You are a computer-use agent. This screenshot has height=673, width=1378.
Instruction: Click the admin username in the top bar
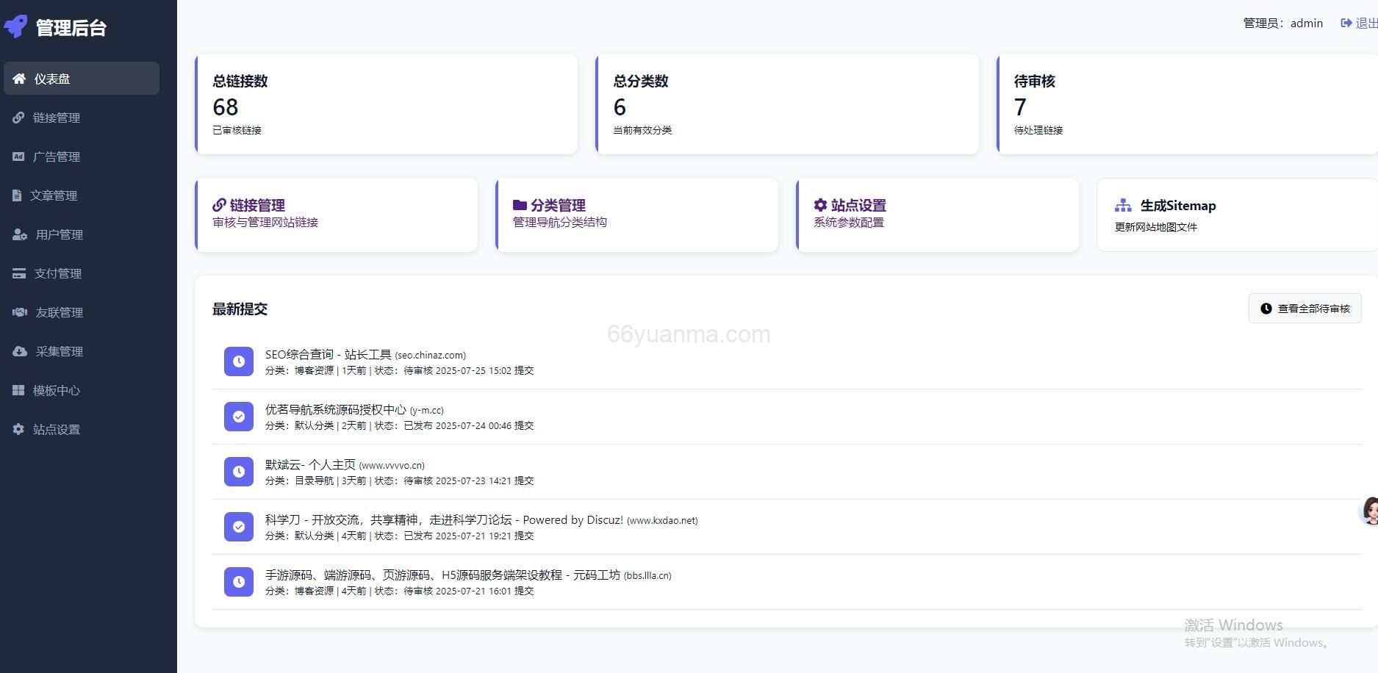click(x=1307, y=23)
